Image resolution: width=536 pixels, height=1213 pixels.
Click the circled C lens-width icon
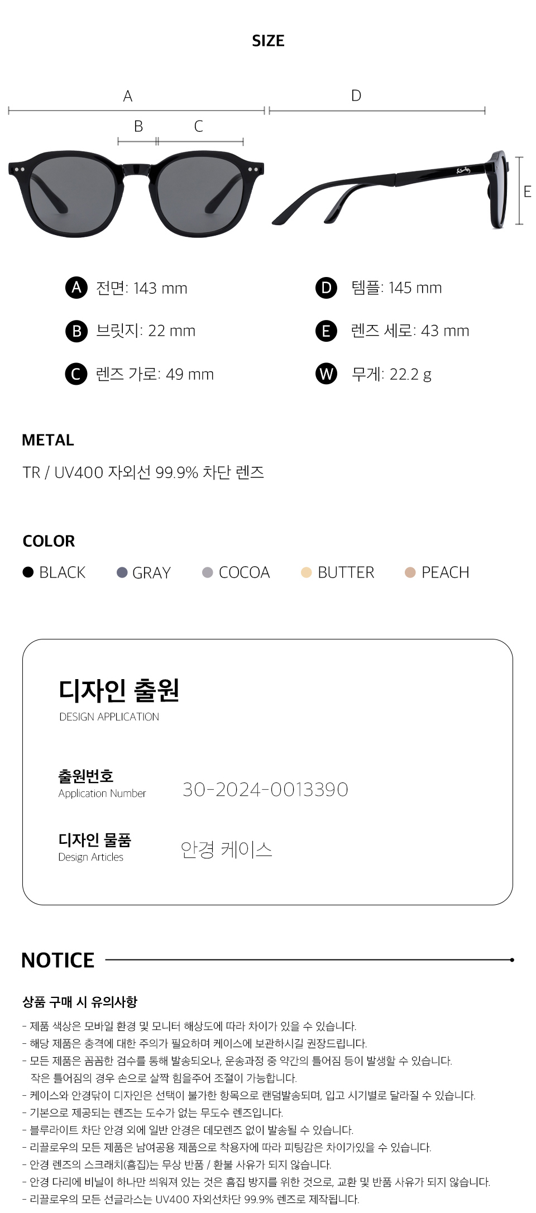[76, 374]
